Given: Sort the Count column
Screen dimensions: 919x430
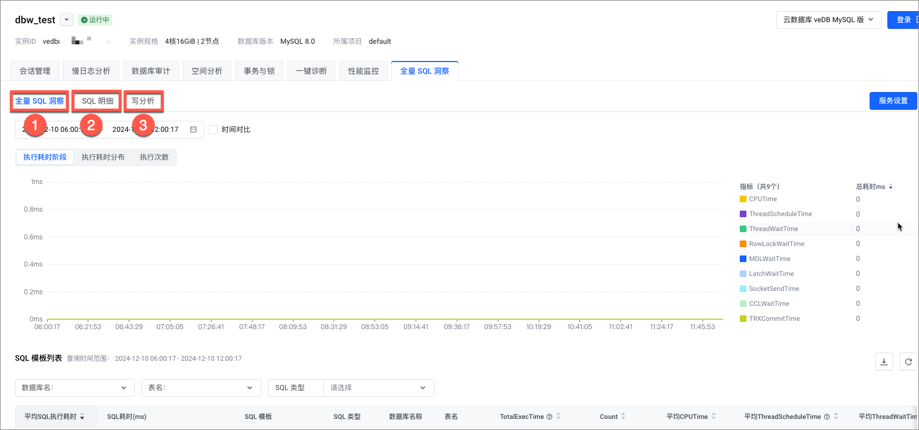Looking at the screenshot, I should (623, 417).
